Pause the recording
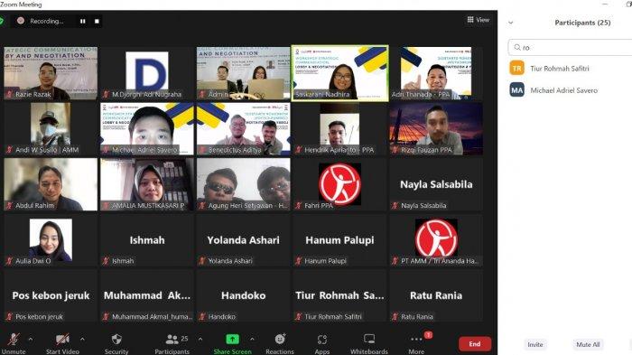This screenshot has width=632, height=355. 83,21
